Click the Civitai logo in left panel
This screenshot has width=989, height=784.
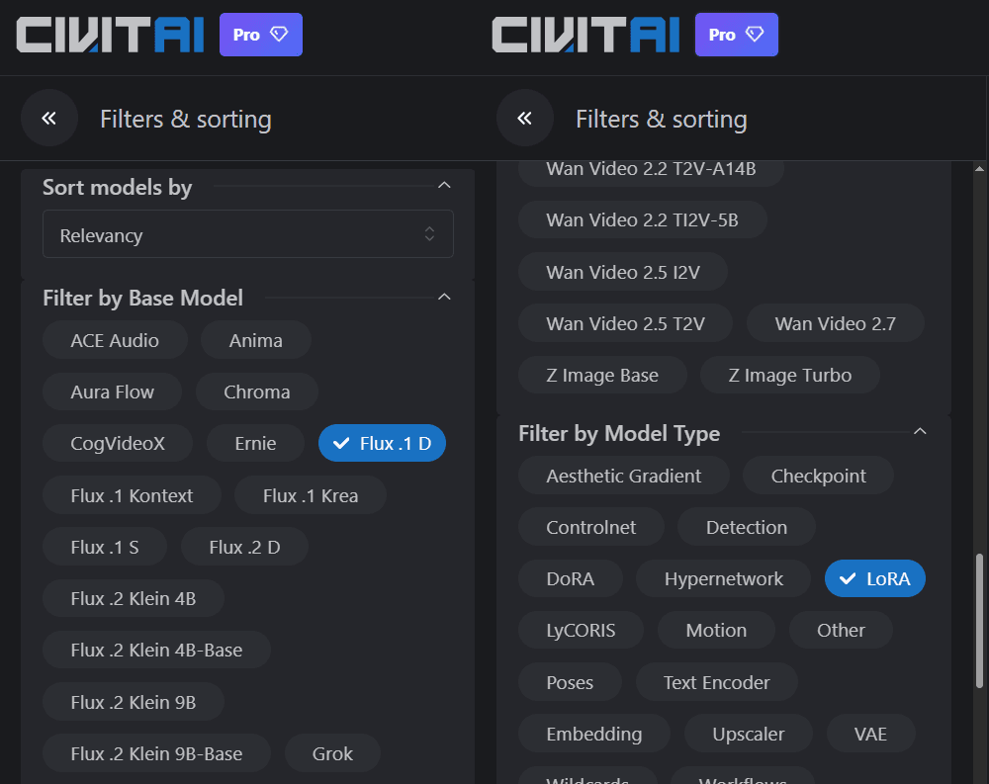110,35
